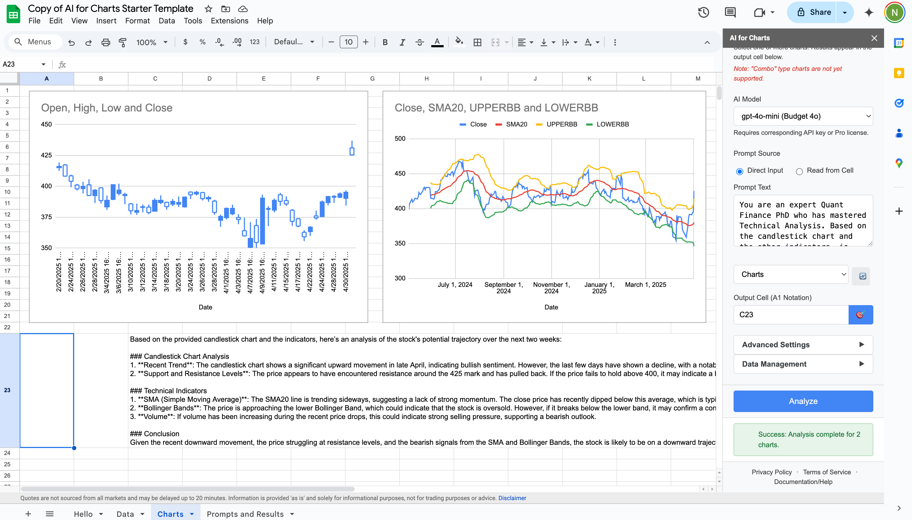
Task: Open the Privacy Policy link
Action: pos(771,472)
